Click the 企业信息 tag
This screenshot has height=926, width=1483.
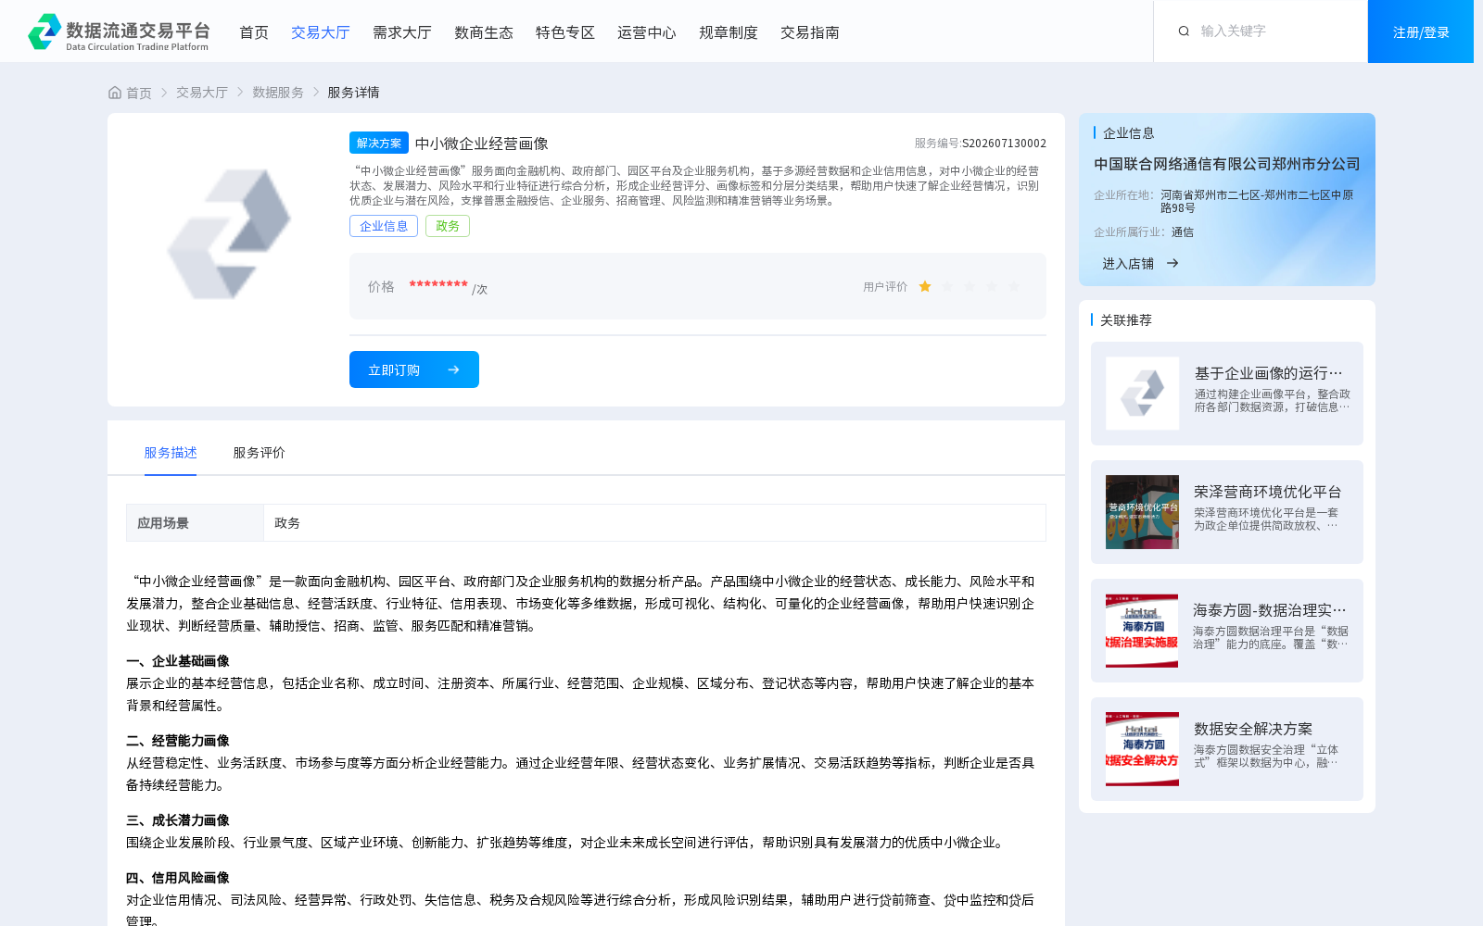(x=384, y=226)
